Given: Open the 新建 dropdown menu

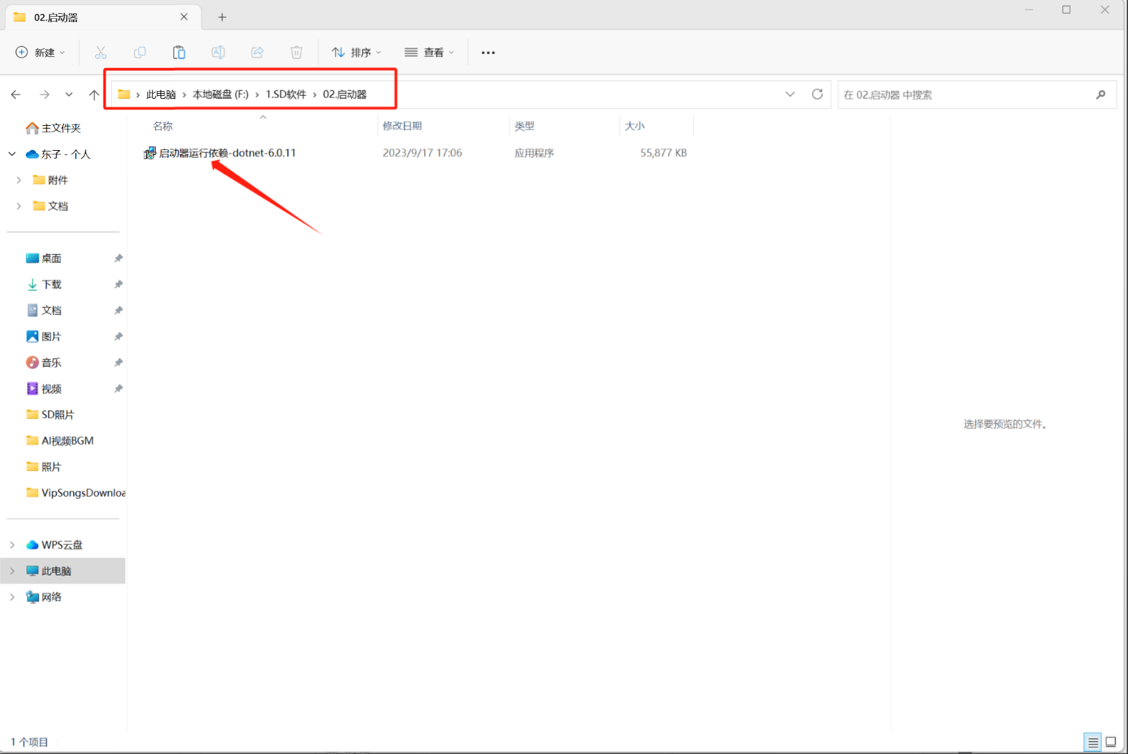Looking at the screenshot, I should pyautogui.click(x=40, y=53).
